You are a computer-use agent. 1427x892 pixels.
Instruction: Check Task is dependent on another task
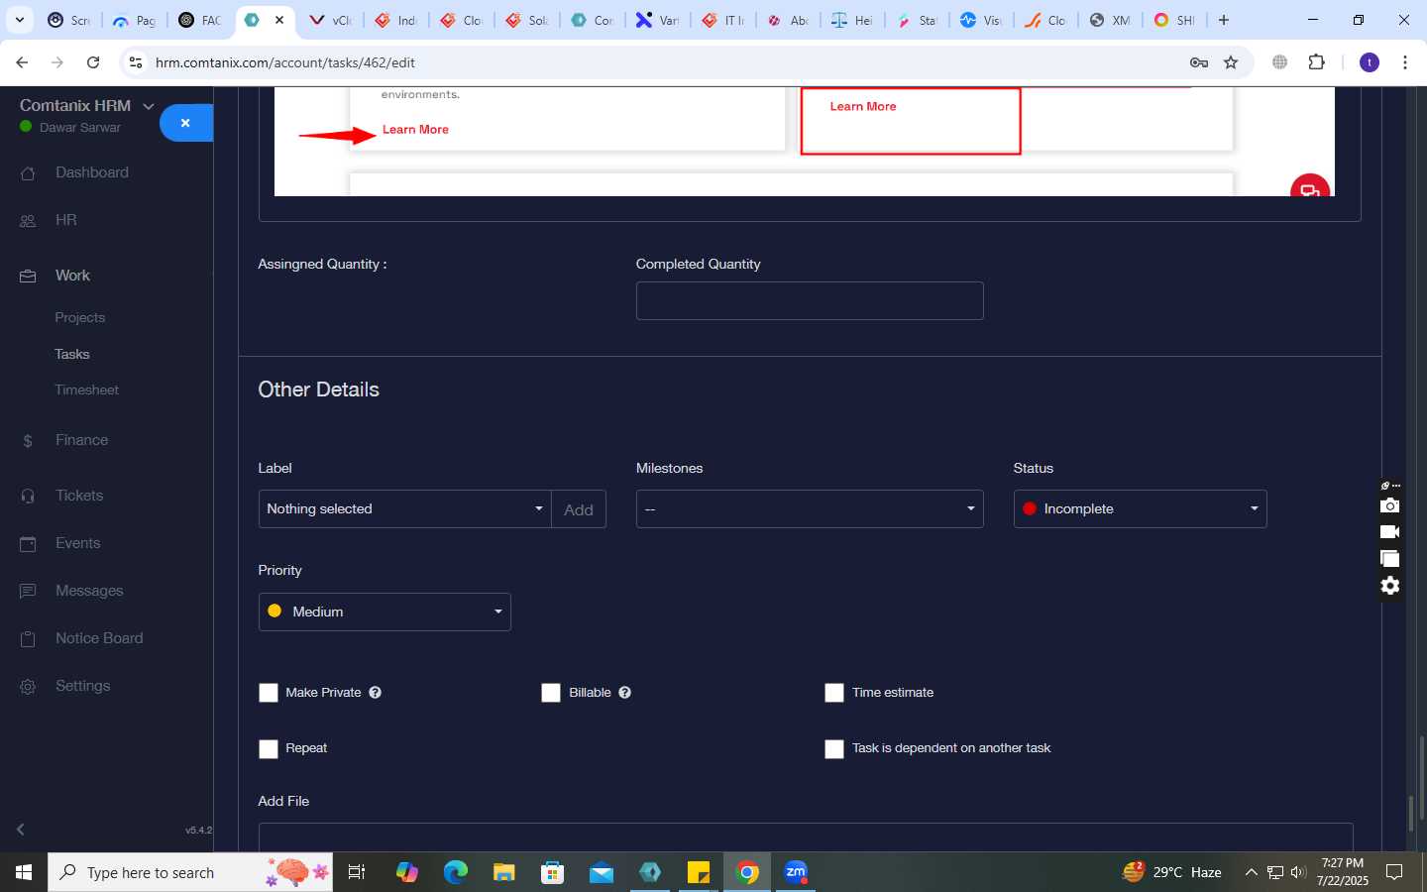pos(834,748)
